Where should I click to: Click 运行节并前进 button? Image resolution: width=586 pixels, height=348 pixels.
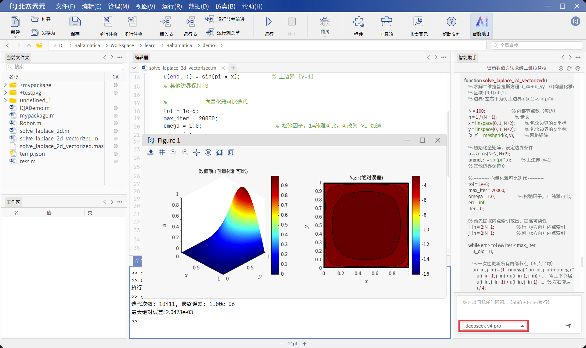point(225,19)
